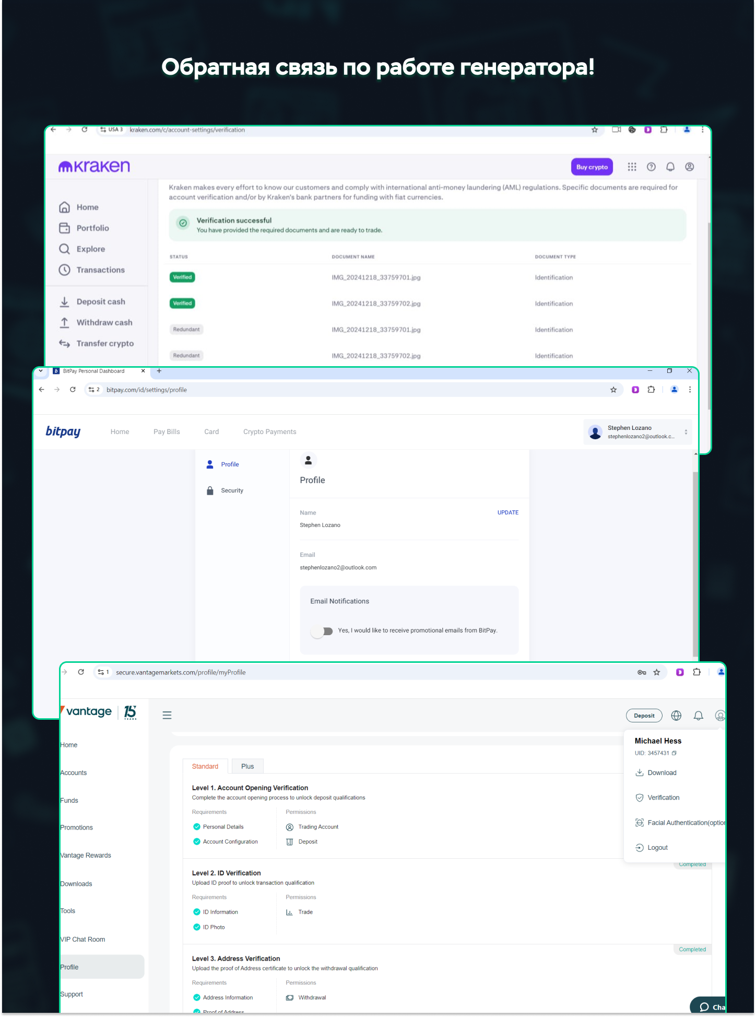Open extensions puzzle icon in BitPay browser
The image size is (756, 1017).
(x=651, y=390)
